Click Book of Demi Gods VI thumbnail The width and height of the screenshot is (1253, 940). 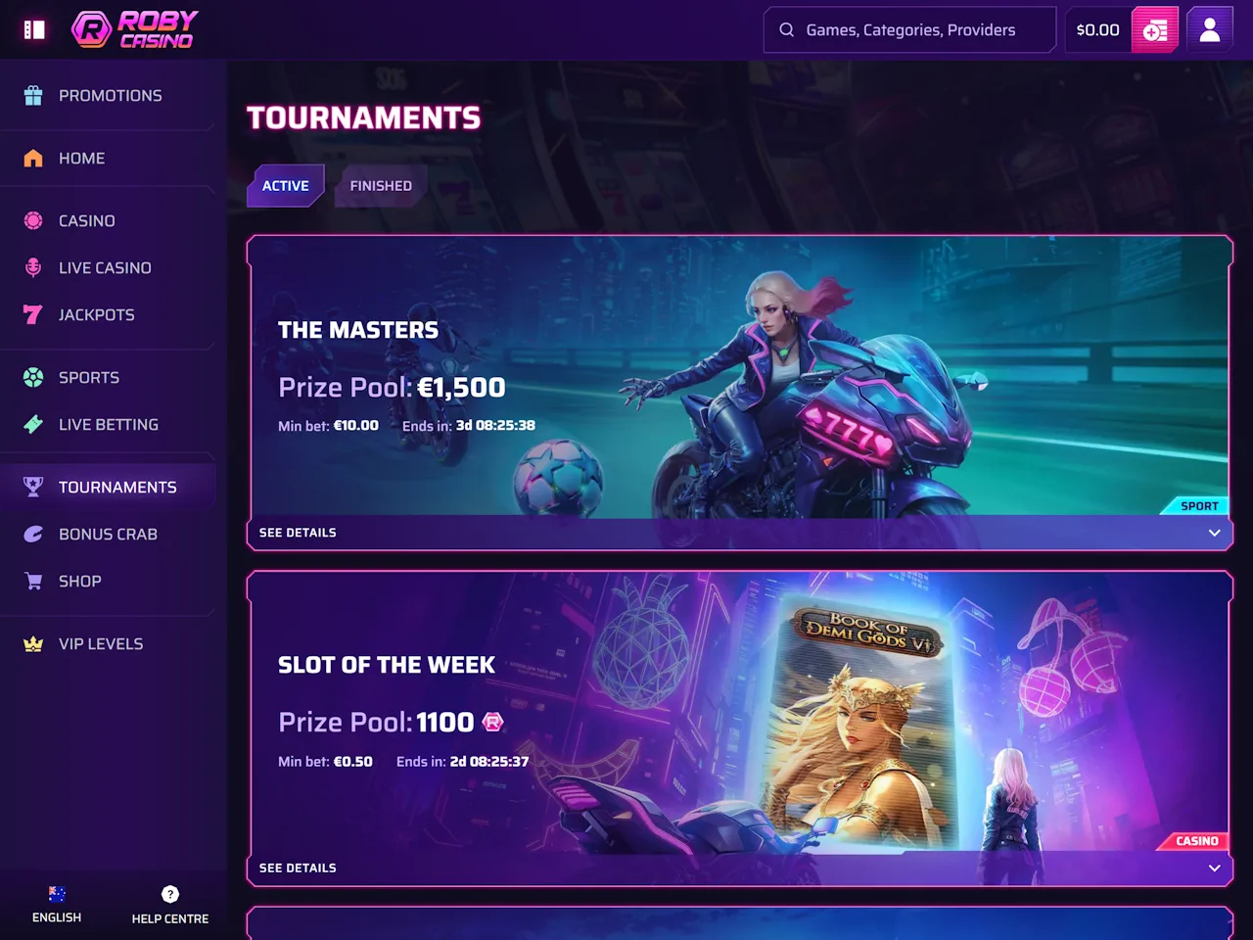tap(861, 725)
